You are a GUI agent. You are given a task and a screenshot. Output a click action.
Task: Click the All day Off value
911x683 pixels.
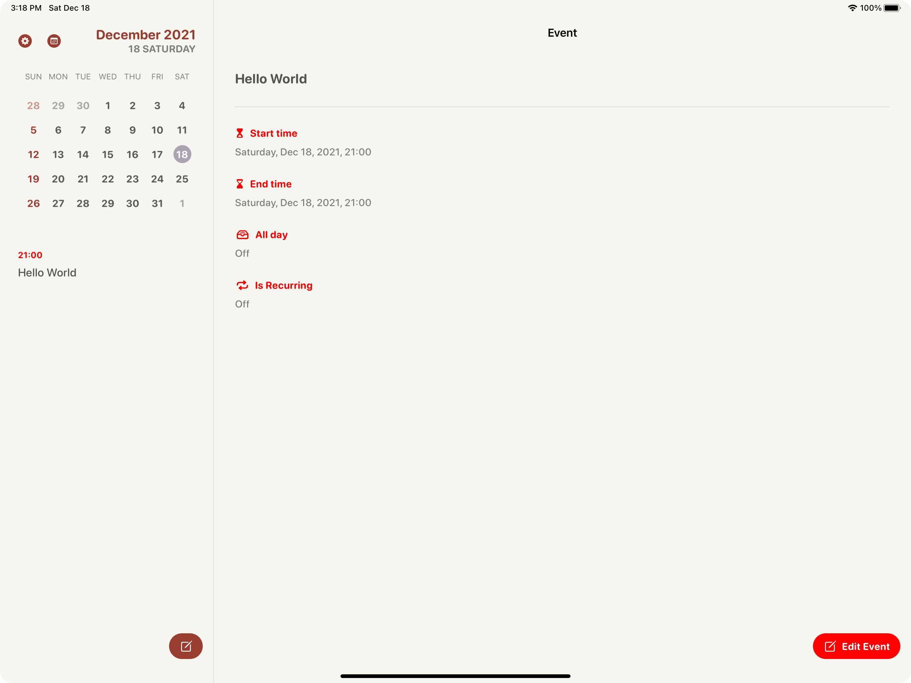tap(242, 253)
